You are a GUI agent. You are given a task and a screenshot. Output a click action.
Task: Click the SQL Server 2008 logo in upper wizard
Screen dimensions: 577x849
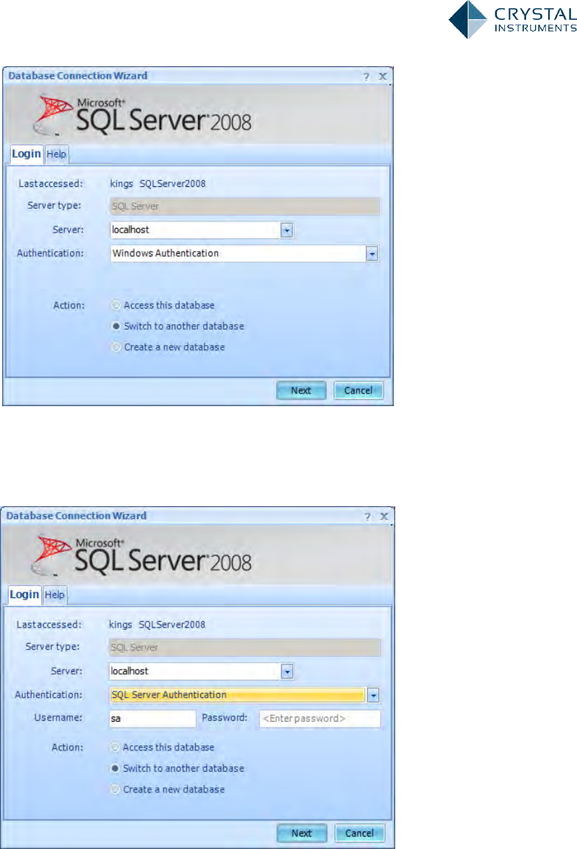tap(143, 115)
